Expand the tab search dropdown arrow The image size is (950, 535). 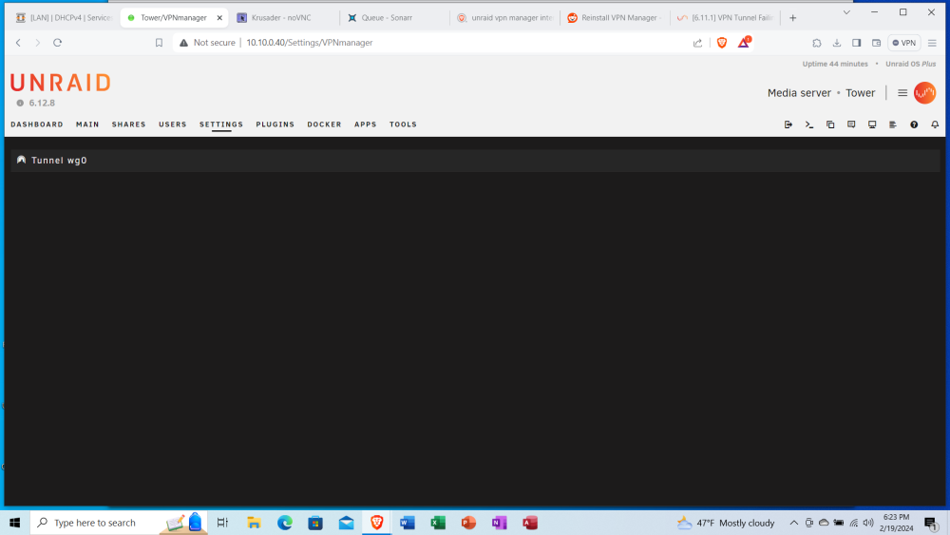[x=846, y=12]
